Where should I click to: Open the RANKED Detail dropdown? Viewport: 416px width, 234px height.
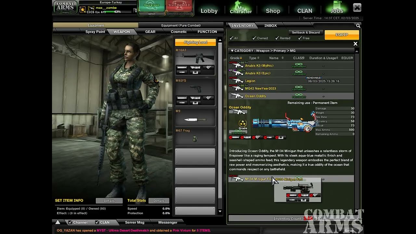click(179, 14)
